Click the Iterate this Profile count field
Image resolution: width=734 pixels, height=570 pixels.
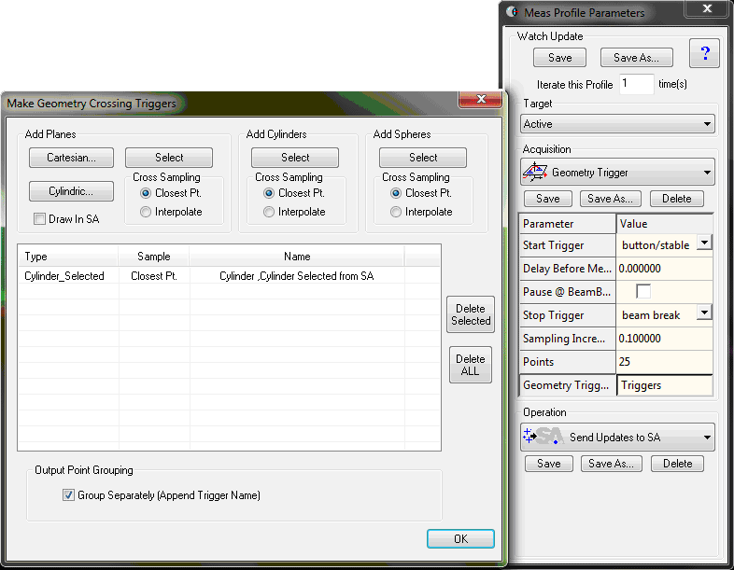point(636,84)
